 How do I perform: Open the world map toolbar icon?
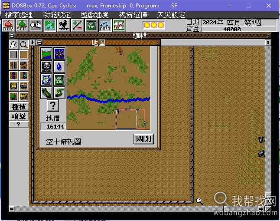point(50,25)
